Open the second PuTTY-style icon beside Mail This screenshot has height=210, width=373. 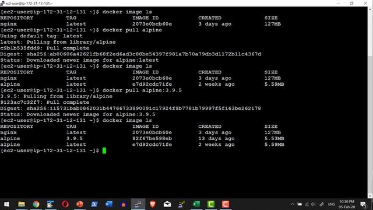[x=182, y=204]
